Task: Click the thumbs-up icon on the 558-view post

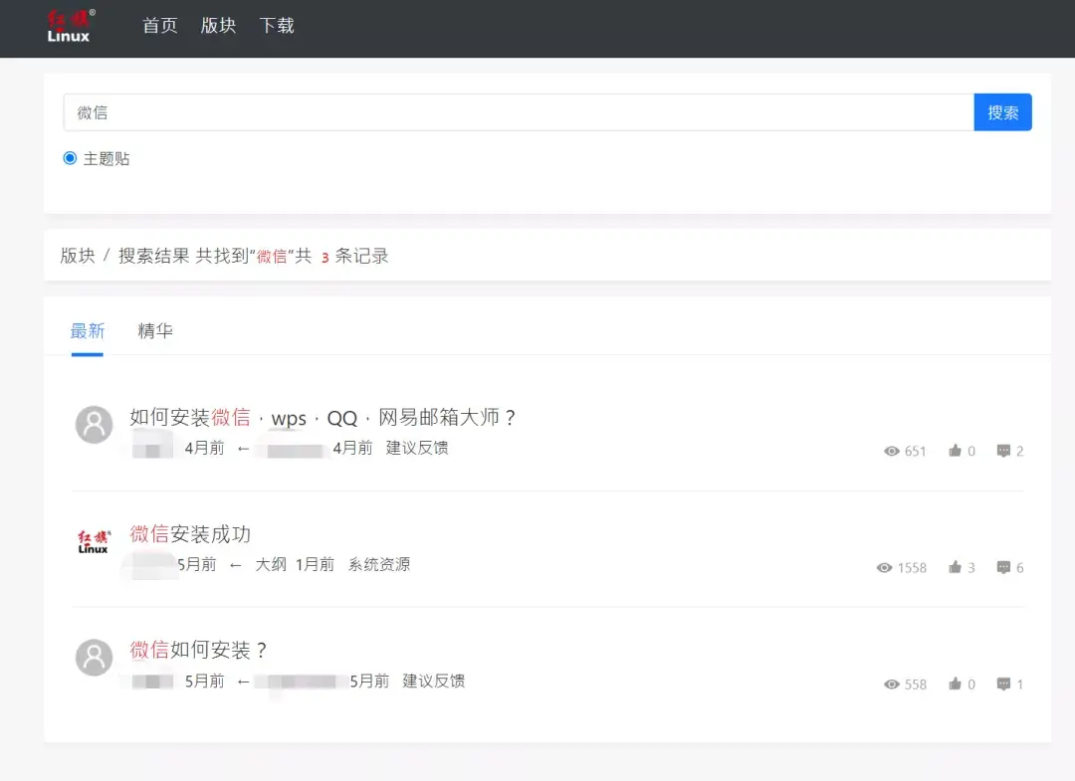Action: [955, 683]
